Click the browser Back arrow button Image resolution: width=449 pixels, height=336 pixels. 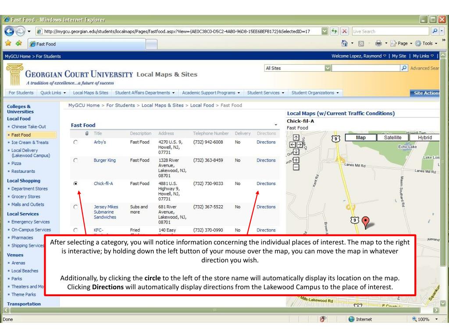pyautogui.click(x=10, y=31)
